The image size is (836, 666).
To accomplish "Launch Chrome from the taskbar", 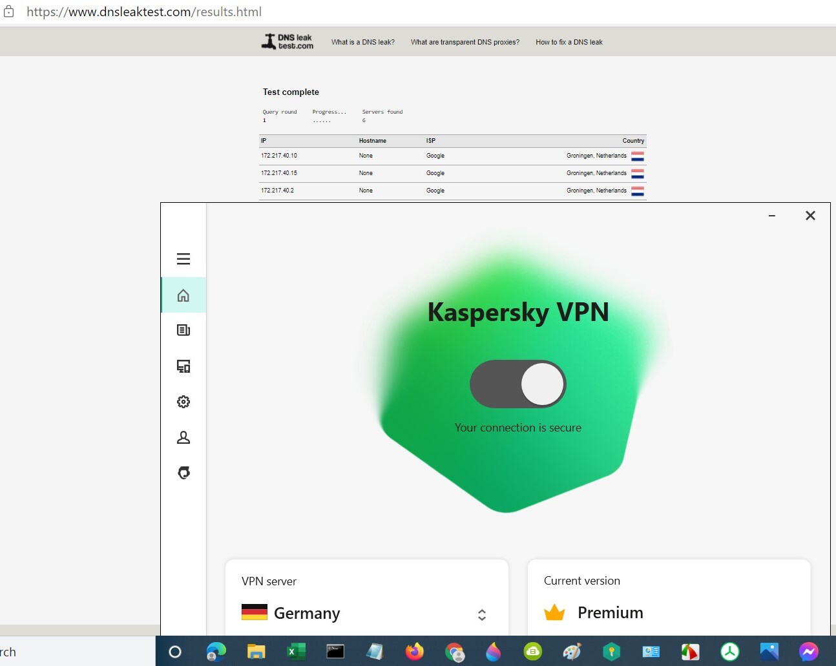I will (x=455, y=652).
